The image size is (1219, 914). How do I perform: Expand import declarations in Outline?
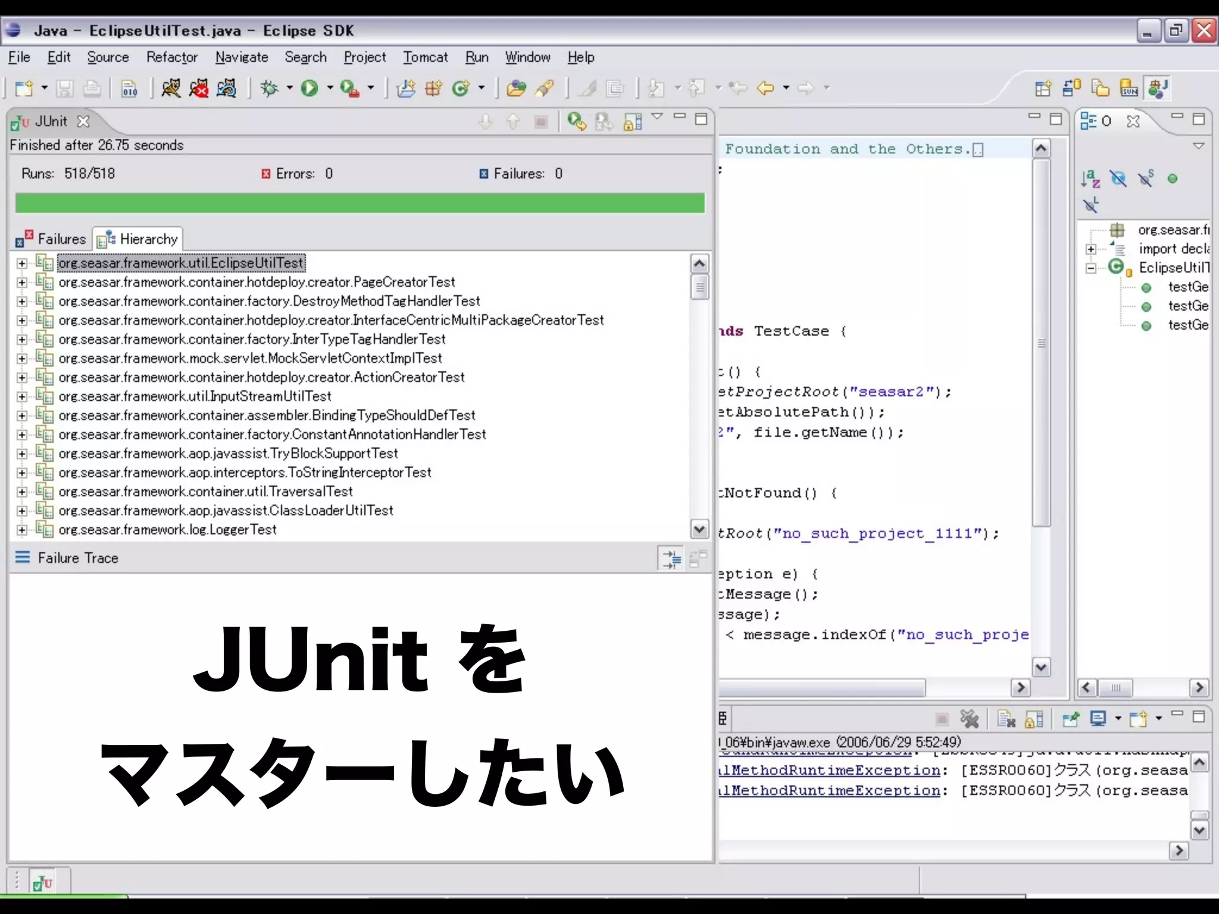(x=1091, y=249)
